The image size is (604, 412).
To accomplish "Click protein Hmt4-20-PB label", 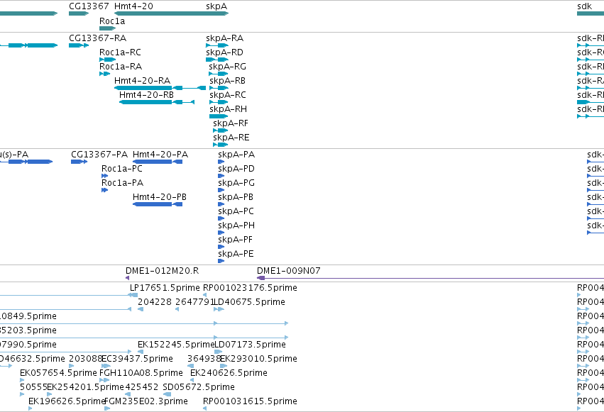I will click(x=160, y=197).
